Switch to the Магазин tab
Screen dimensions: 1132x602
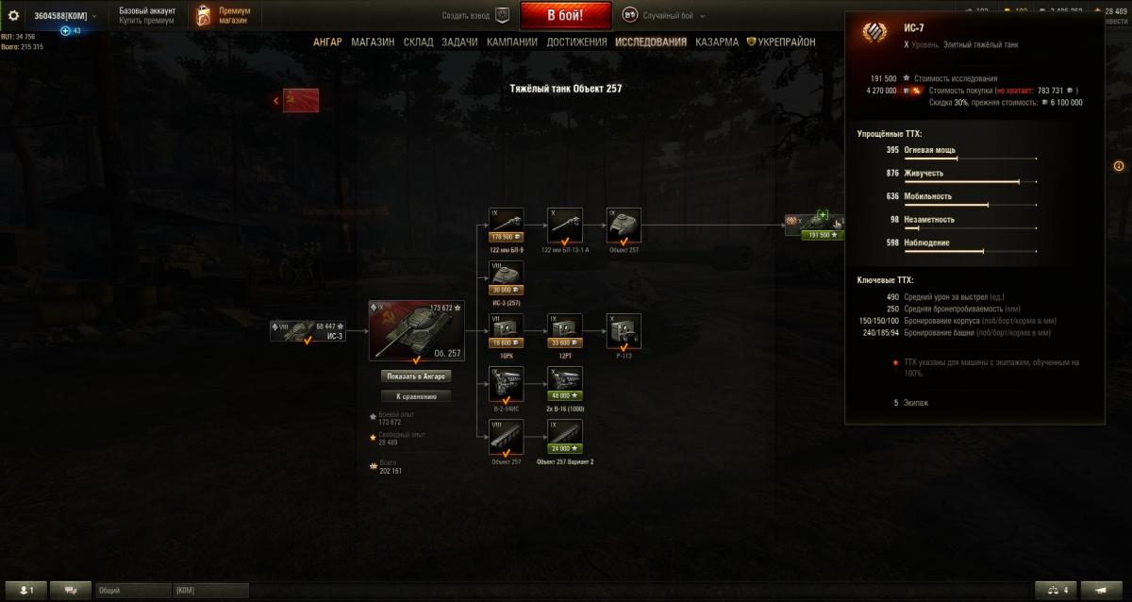(x=373, y=42)
